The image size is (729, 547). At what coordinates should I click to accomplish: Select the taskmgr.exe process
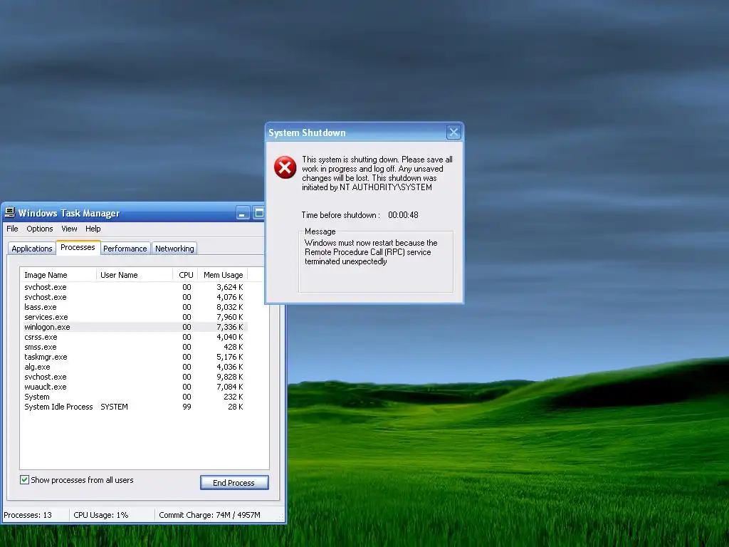tap(134, 357)
